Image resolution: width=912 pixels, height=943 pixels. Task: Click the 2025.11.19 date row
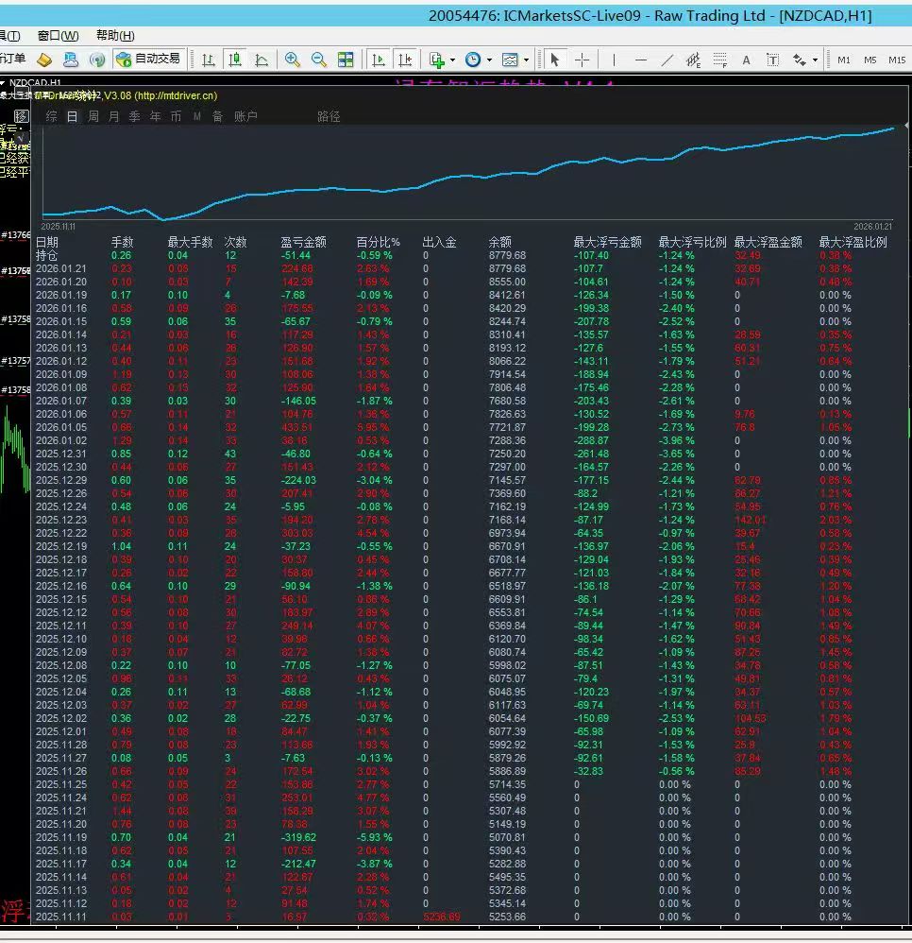[61, 837]
